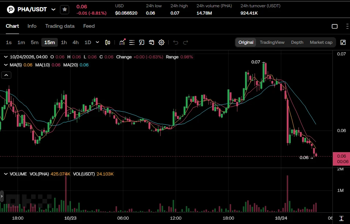350x224 pixels.
Task: Toggle the star to favorite PHA/USDT
Action: (64, 9)
